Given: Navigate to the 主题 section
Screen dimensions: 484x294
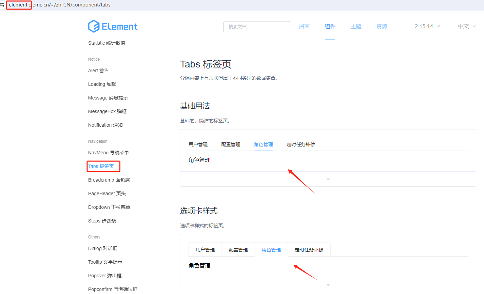Looking at the screenshot, I should (356, 26).
